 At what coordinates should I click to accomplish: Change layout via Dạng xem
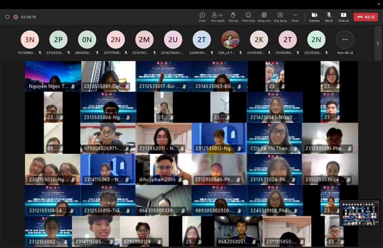tap(264, 17)
